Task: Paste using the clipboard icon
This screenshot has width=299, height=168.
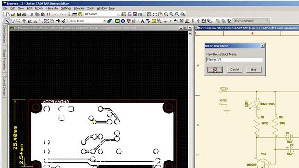Action: coord(43,14)
